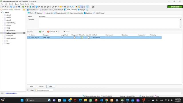The image size is (183, 103).
Task: Expand the dbms2 database node
Action: click(x=3, y=18)
